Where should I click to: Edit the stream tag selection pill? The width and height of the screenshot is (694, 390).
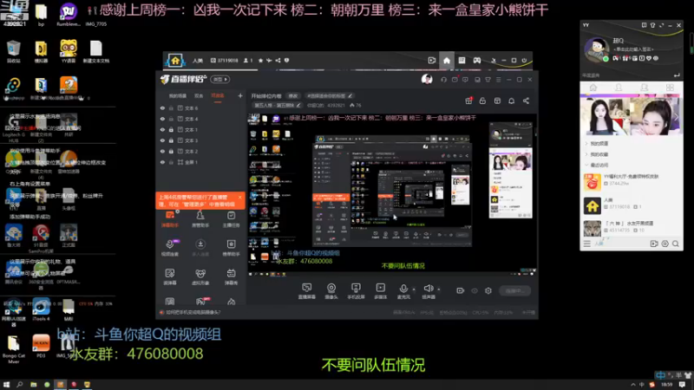pos(330,96)
